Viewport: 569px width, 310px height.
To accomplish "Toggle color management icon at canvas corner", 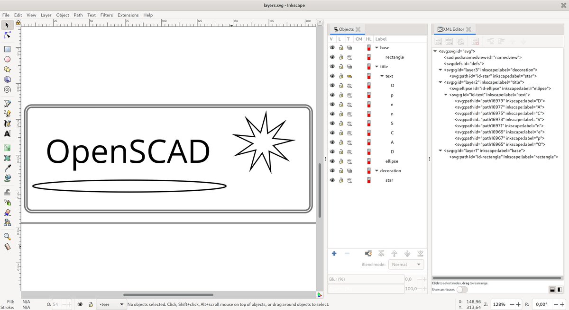I will coord(320,295).
